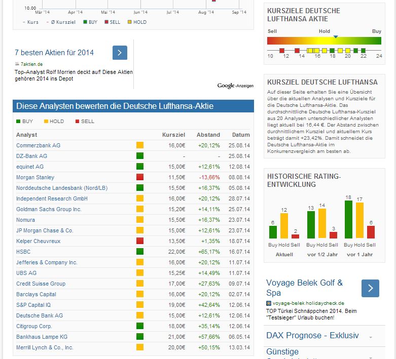
Task: Click Bankhaus Lampe KG green rating square
Action: click(x=139, y=336)
